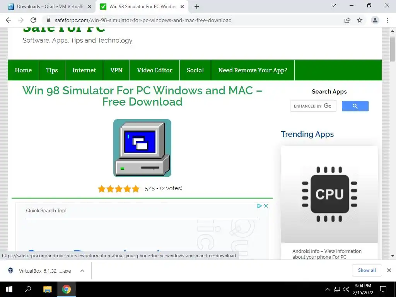Open volume speaker tray icon

coord(346,289)
